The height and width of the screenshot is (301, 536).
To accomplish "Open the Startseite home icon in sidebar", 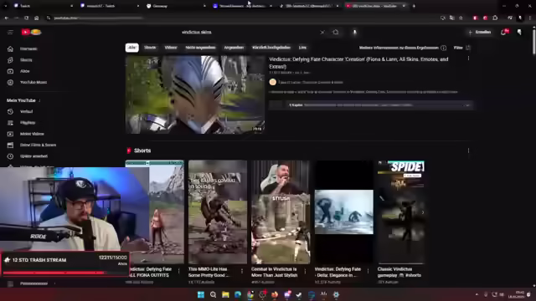I will 10,48.
